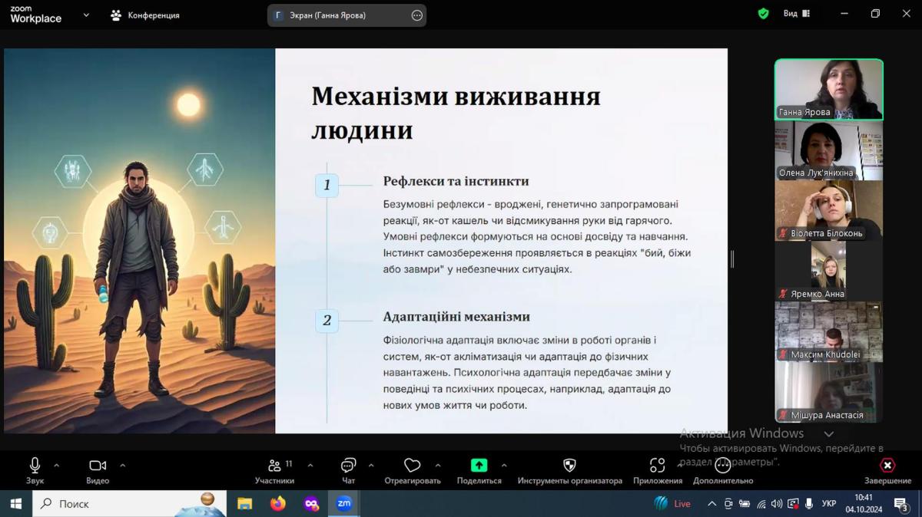Click the React (Отреагировать) heart icon
The width and height of the screenshot is (922, 517).
(413, 466)
